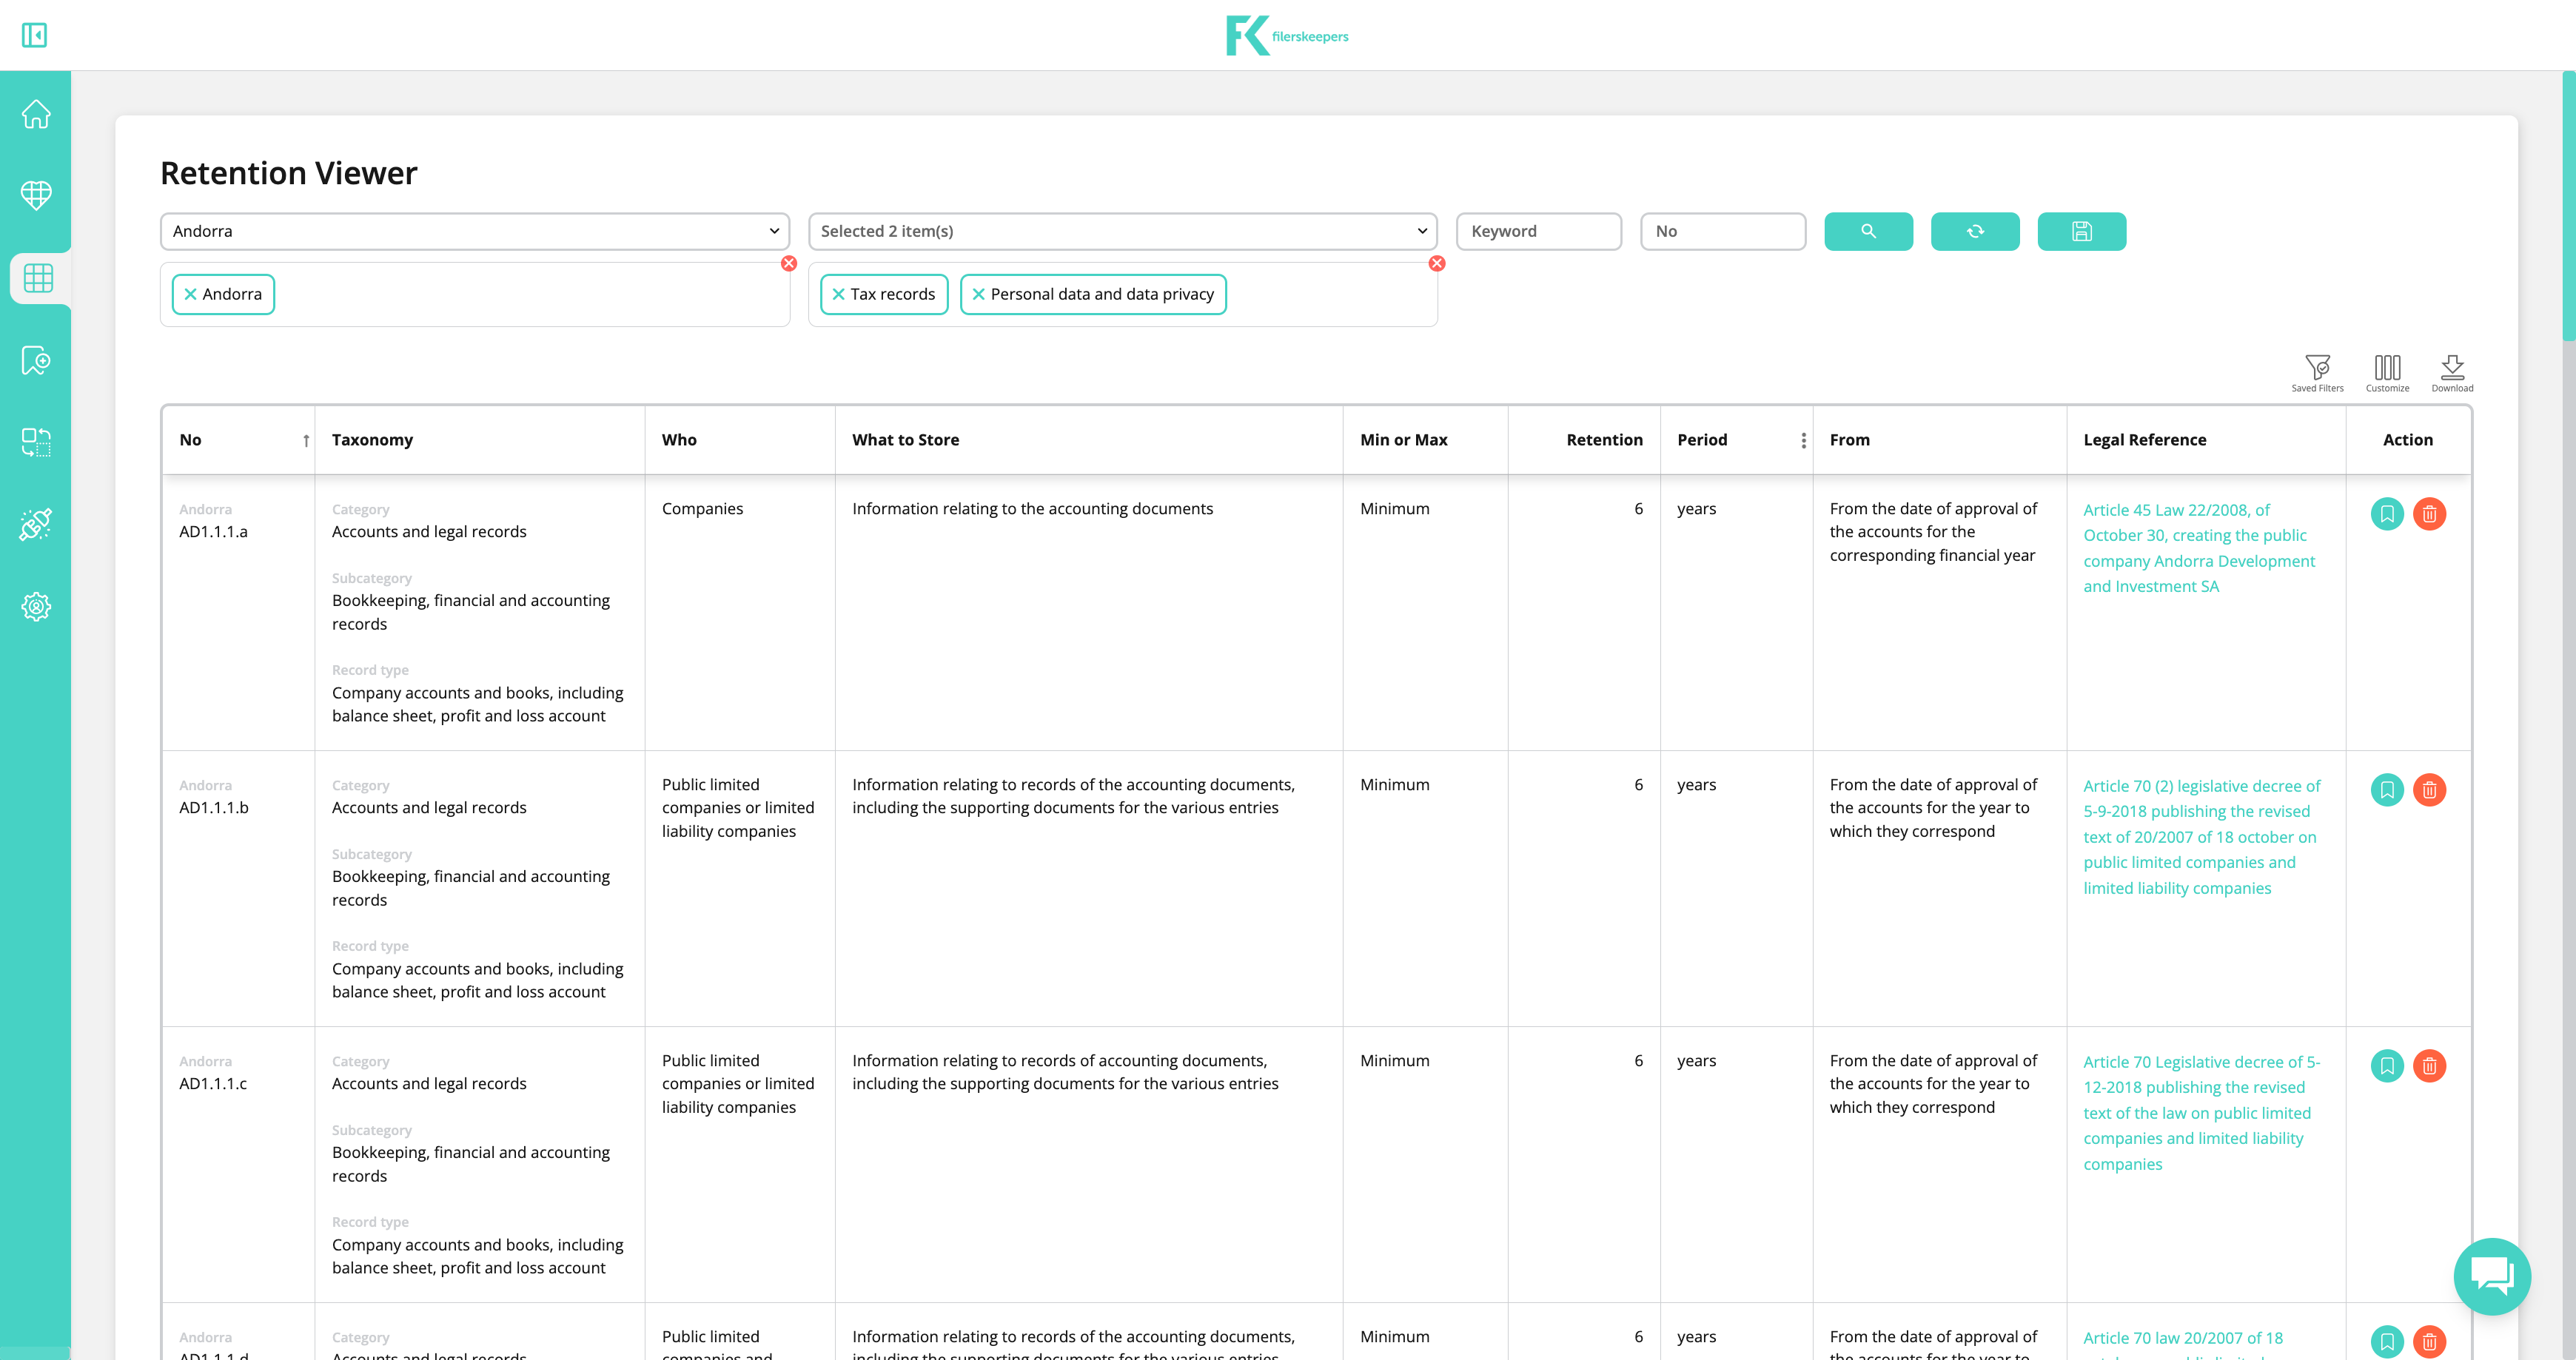2576x1360 pixels.
Task: Open the chat support bubble
Action: click(x=2492, y=1276)
